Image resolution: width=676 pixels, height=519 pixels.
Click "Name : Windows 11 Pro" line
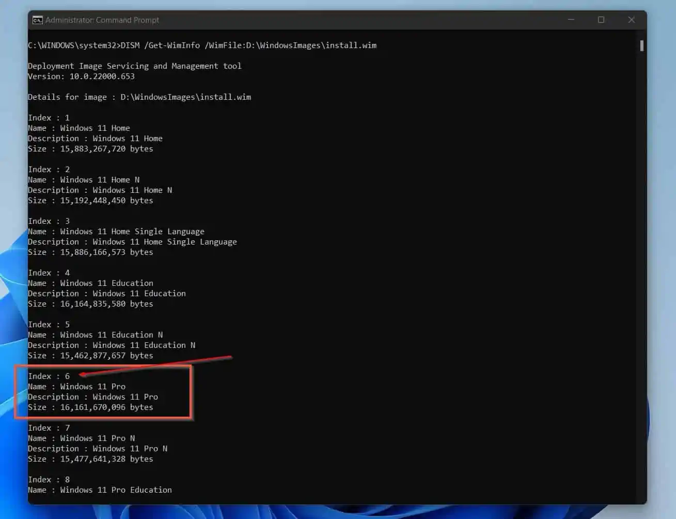76,387
